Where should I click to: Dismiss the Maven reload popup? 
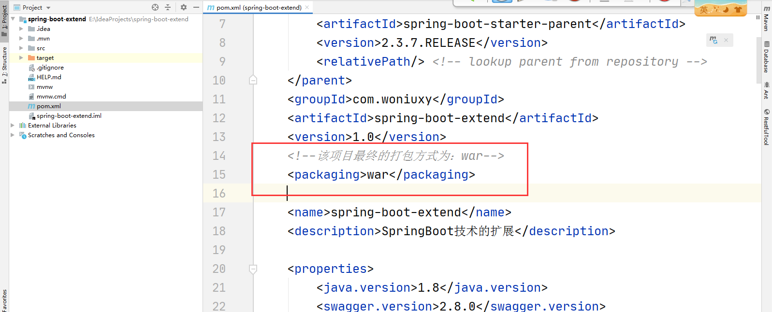tap(726, 40)
